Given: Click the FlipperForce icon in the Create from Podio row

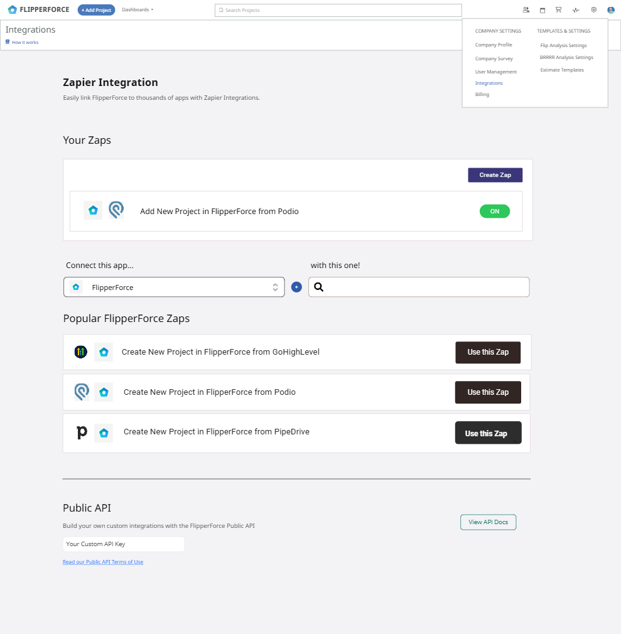Looking at the screenshot, I should (x=104, y=392).
